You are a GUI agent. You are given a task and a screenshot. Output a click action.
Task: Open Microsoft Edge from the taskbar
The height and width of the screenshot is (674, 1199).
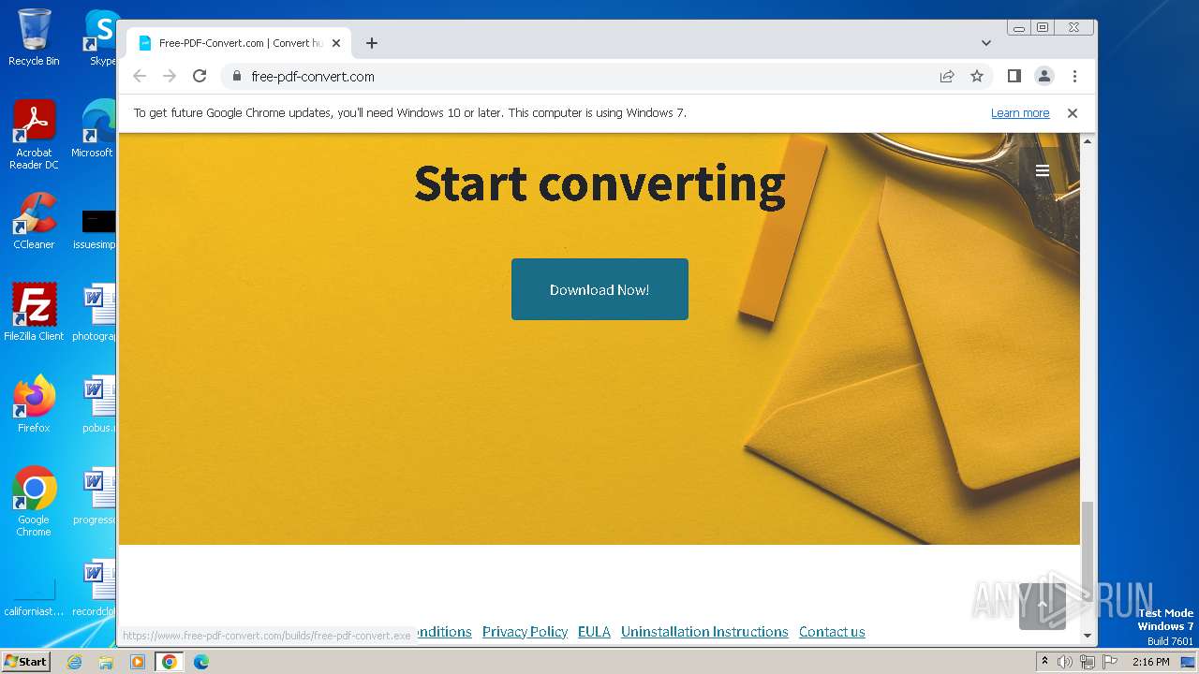tap(201, 661)
